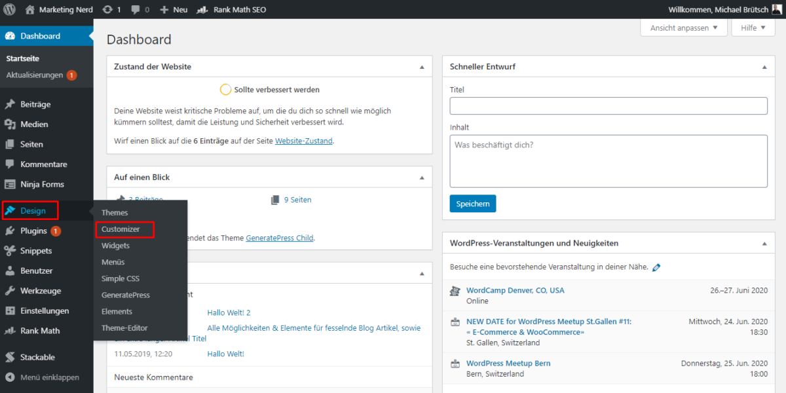Click the Stackable icon in sidebar
The width and height of the screenshot is (786, 393).
10,357
